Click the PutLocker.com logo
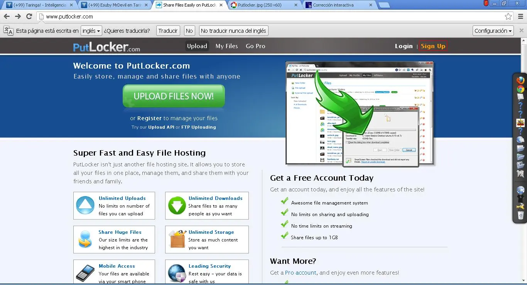The image size is (527, 285). [x=106, y=47]
